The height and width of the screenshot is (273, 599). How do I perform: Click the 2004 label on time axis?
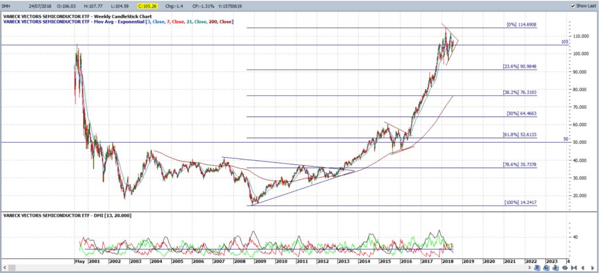pos(156,261)
